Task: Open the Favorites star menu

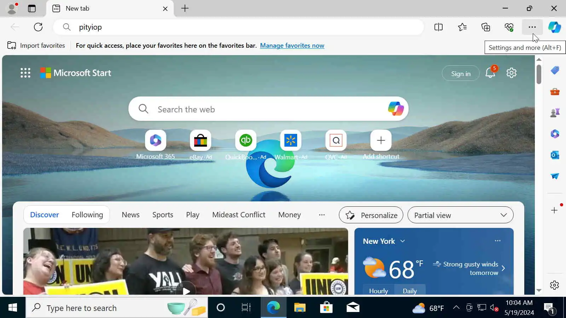Action: pos(462,27)
